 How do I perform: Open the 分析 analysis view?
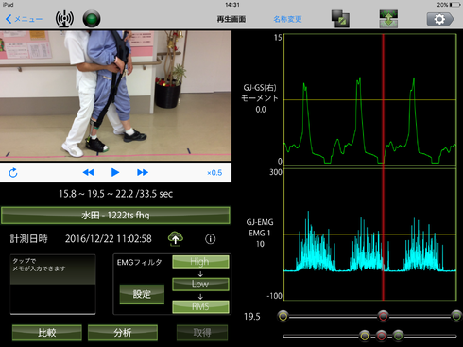pos(123,333)
